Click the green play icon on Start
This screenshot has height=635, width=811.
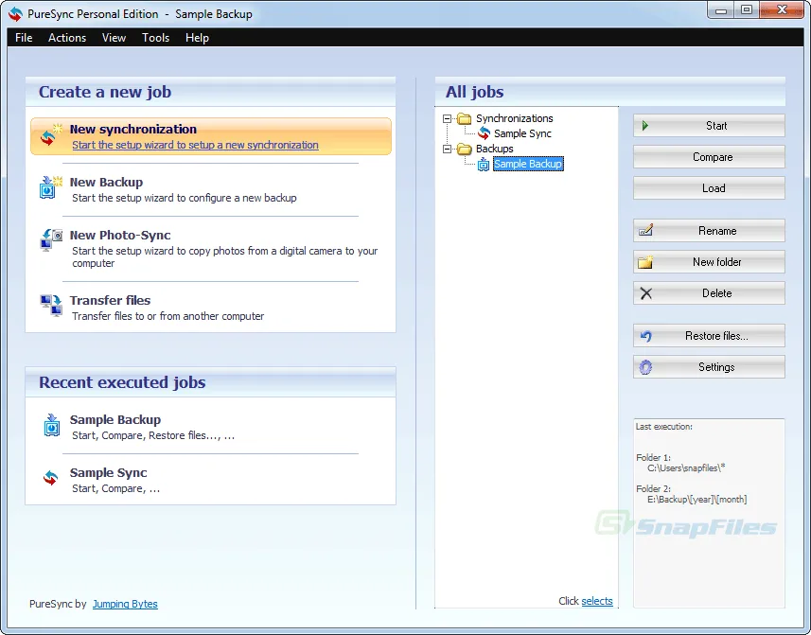tap(645, 126)
